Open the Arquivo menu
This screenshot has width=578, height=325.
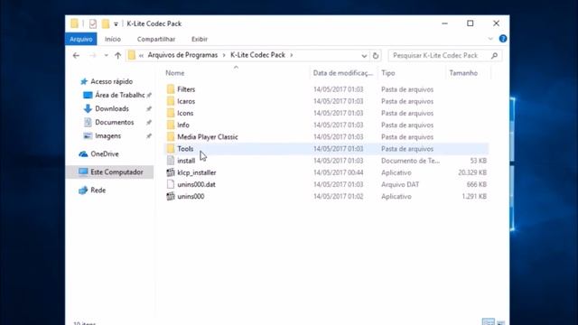point(81,39)
